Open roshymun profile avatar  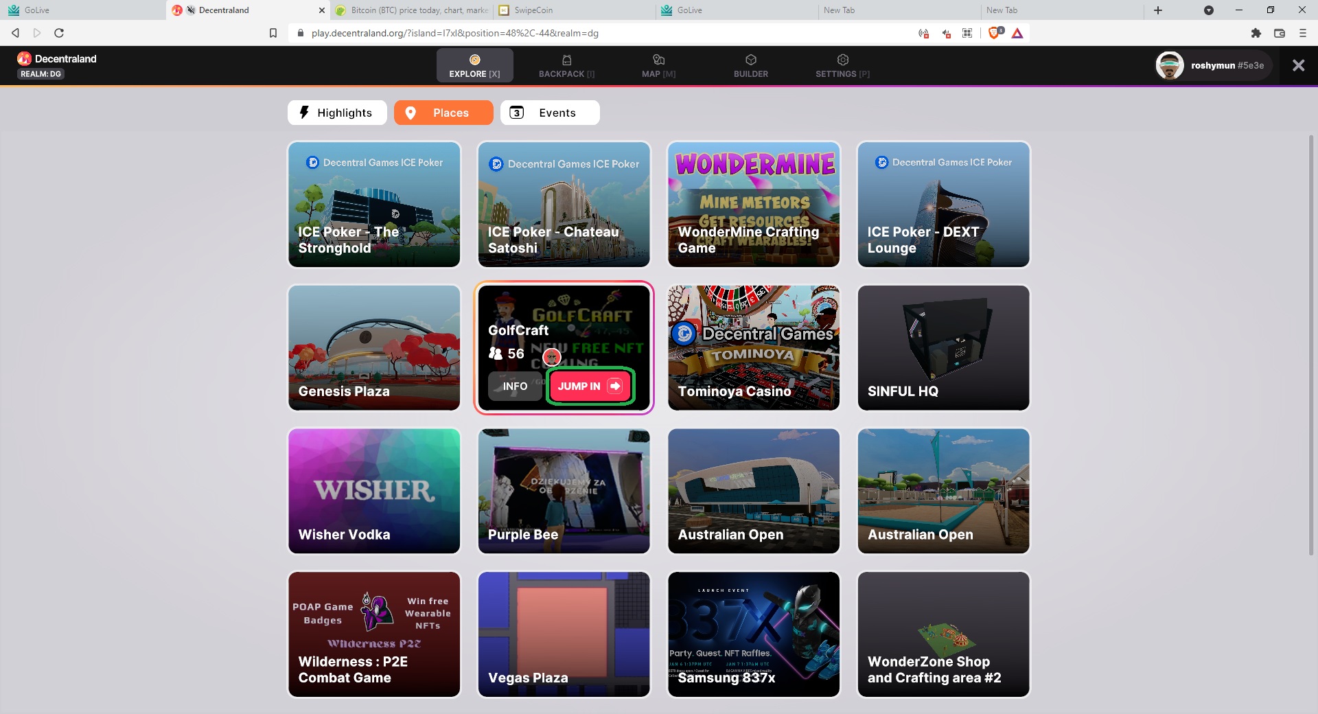coord(1170,65)
